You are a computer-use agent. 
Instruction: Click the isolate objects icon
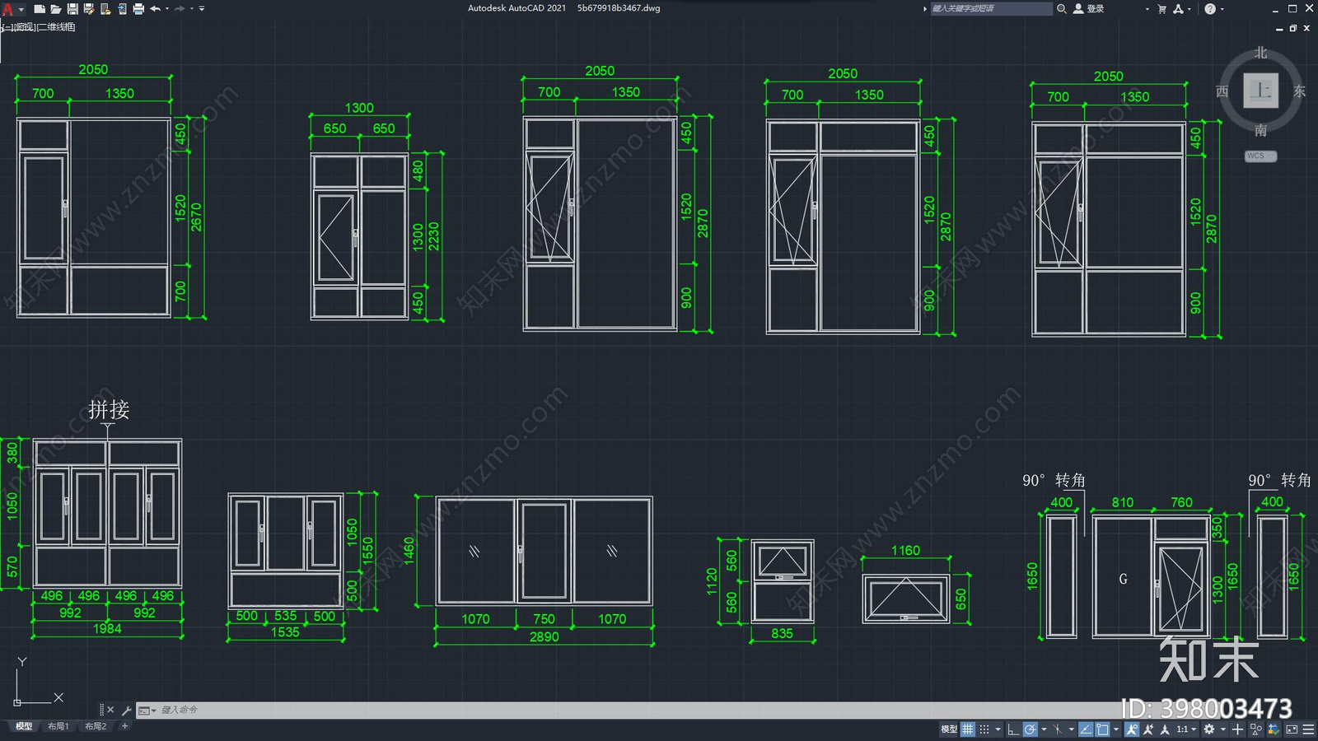point(1256,729)
